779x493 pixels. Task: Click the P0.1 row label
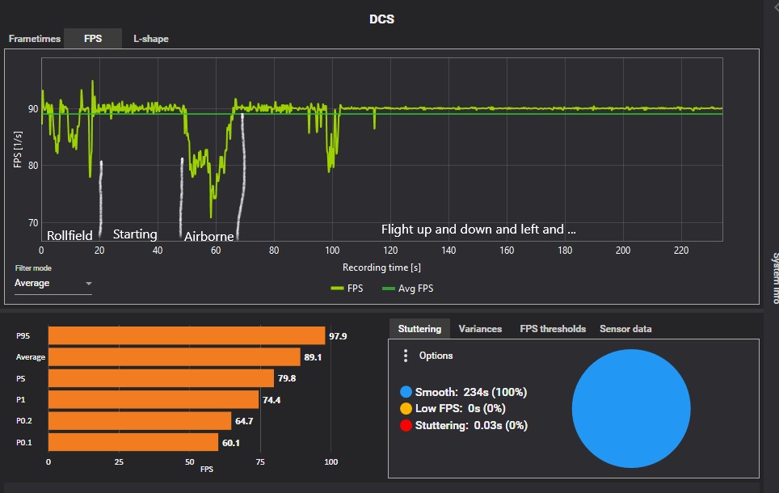point(24,442)
